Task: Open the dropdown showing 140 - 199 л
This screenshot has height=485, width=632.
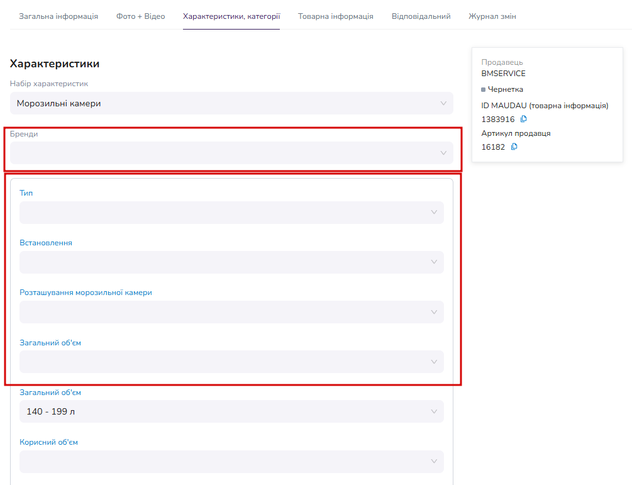Action: (x=231, y=411)
